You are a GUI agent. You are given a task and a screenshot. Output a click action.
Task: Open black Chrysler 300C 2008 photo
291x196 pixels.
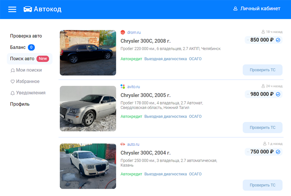click(x=88, y=53)
